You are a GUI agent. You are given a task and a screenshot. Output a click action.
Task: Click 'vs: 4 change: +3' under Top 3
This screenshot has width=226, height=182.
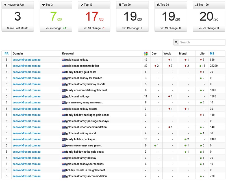(x=56, y=28)
